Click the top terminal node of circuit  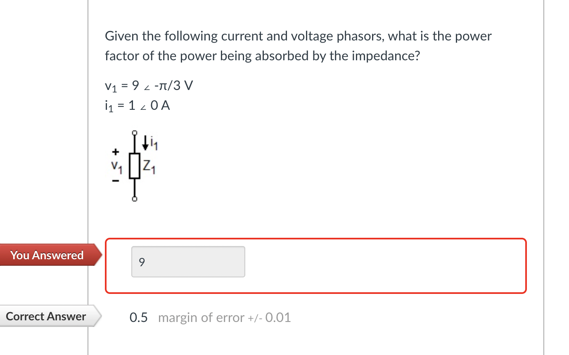coord(135,133)
